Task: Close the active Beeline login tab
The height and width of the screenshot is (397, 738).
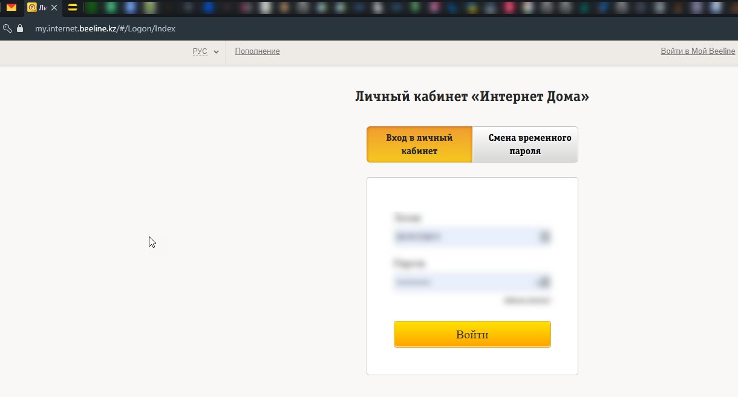Action: (54, 8)
